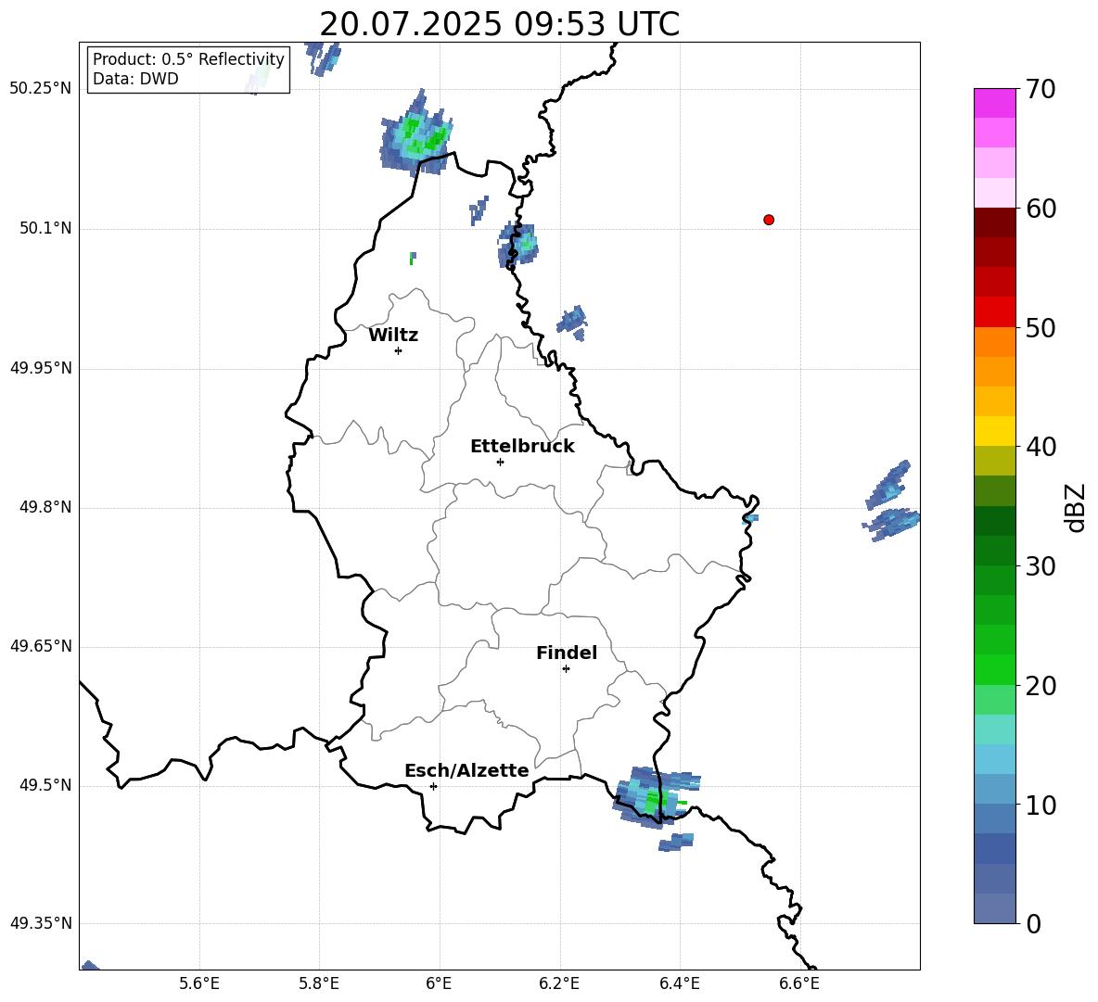1098x1002 pixels.
Task: Click the 6.6°E longitude label
Action: pos(799,983)
